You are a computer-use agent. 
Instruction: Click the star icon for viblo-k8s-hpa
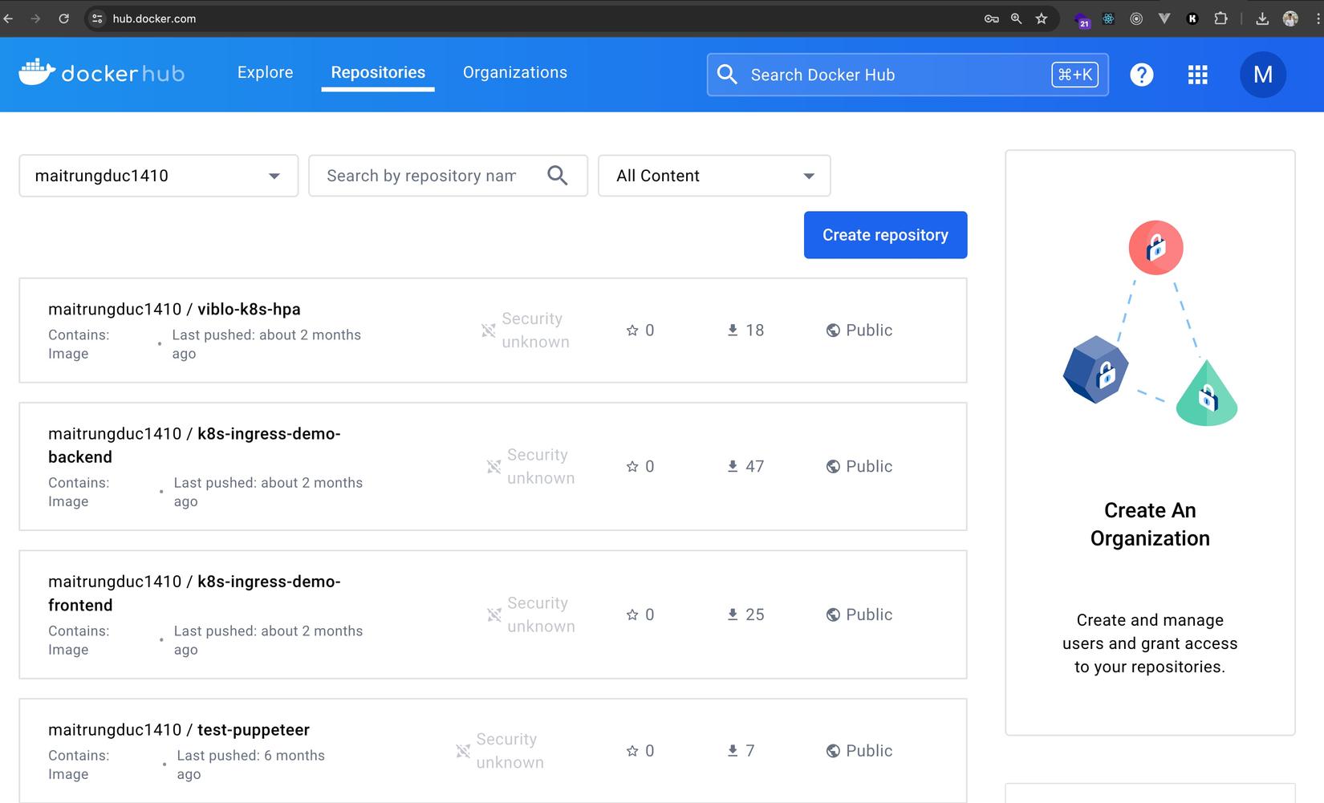pos(632,331)
